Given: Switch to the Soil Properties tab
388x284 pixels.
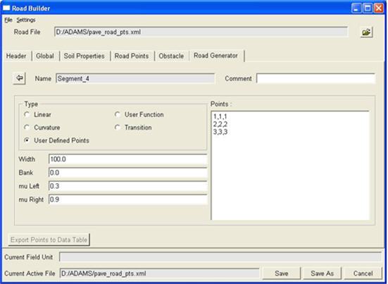Looking at the screenshot, I should pyautogui.click(x=84, y=56).
